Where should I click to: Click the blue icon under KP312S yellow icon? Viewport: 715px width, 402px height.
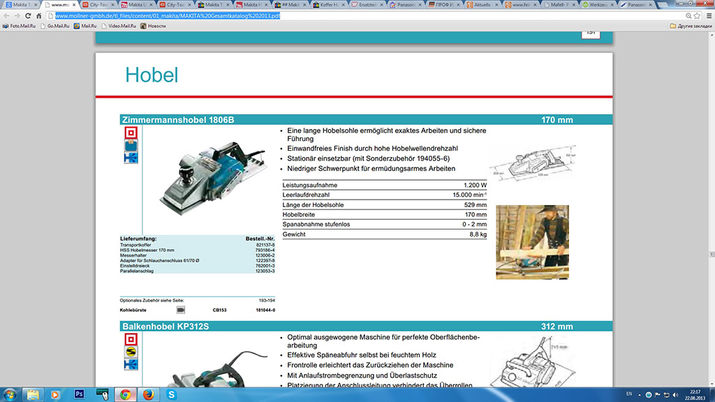tap(131, 364)
